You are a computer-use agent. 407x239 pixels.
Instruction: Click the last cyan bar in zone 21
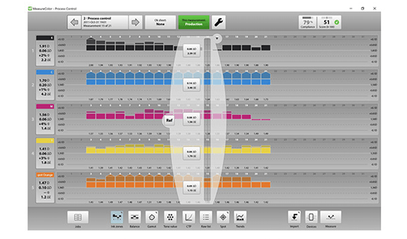click(266, 78)
